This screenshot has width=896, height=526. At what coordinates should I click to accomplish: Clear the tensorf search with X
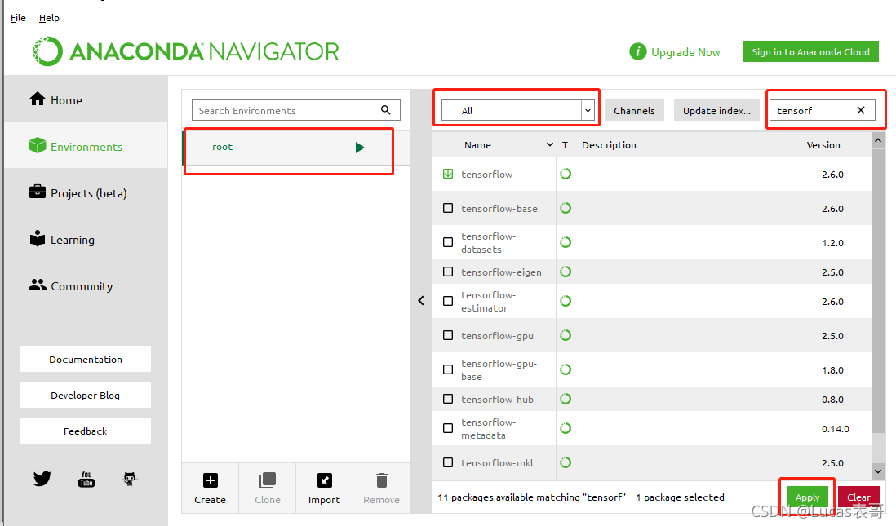[x=861, y=110]
